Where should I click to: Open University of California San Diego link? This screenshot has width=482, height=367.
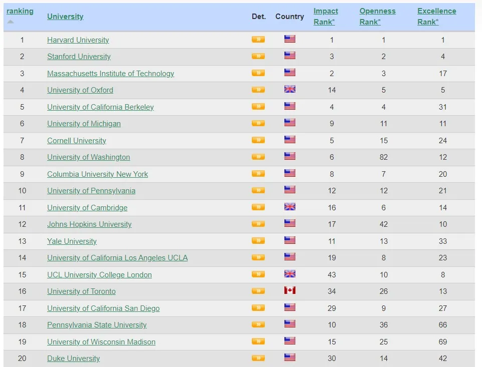pyautogui.click(x=103, y=308)
